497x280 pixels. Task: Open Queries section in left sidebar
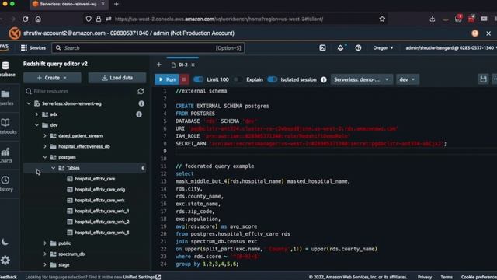[x=6, y=98]
